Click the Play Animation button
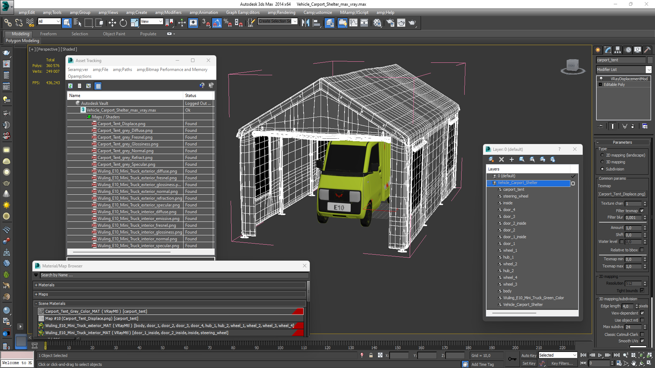Screen dimensions: 655x368 (600, 355)
